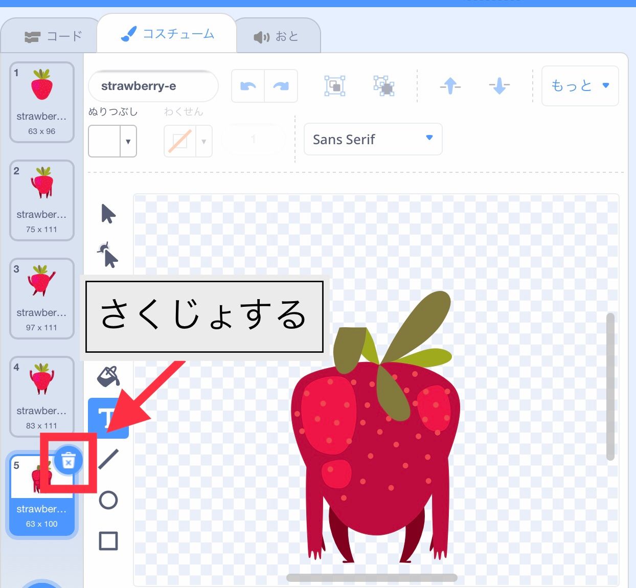Screen dimensions: 636x588
Task: Click the redo arrow icon
Action: pos(281,86)
